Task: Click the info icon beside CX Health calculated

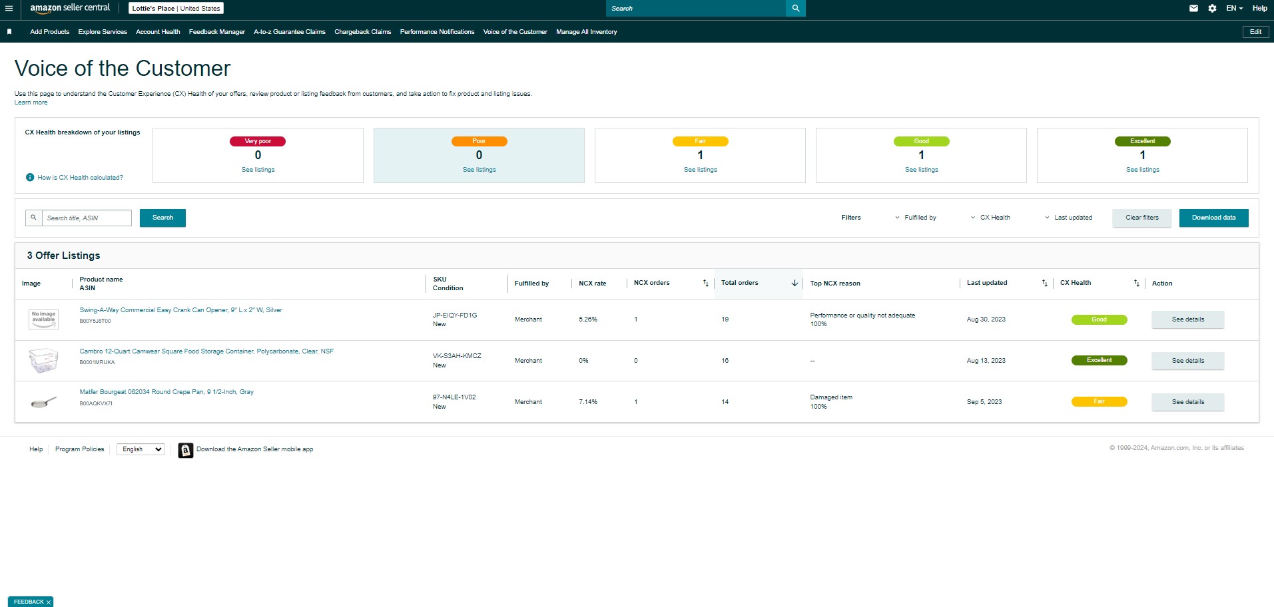Action: pos(30,178)
